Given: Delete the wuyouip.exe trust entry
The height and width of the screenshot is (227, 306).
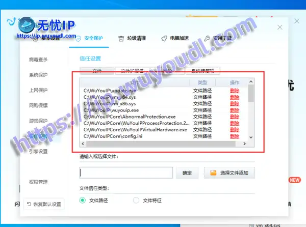Looking at the screenshot, I should tap(234, 110).
